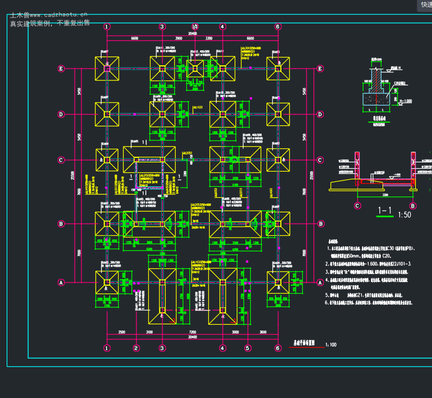Click the B axis bubble under section 1-1
Viewport: 432px width, 398px height.
point(413,206)
